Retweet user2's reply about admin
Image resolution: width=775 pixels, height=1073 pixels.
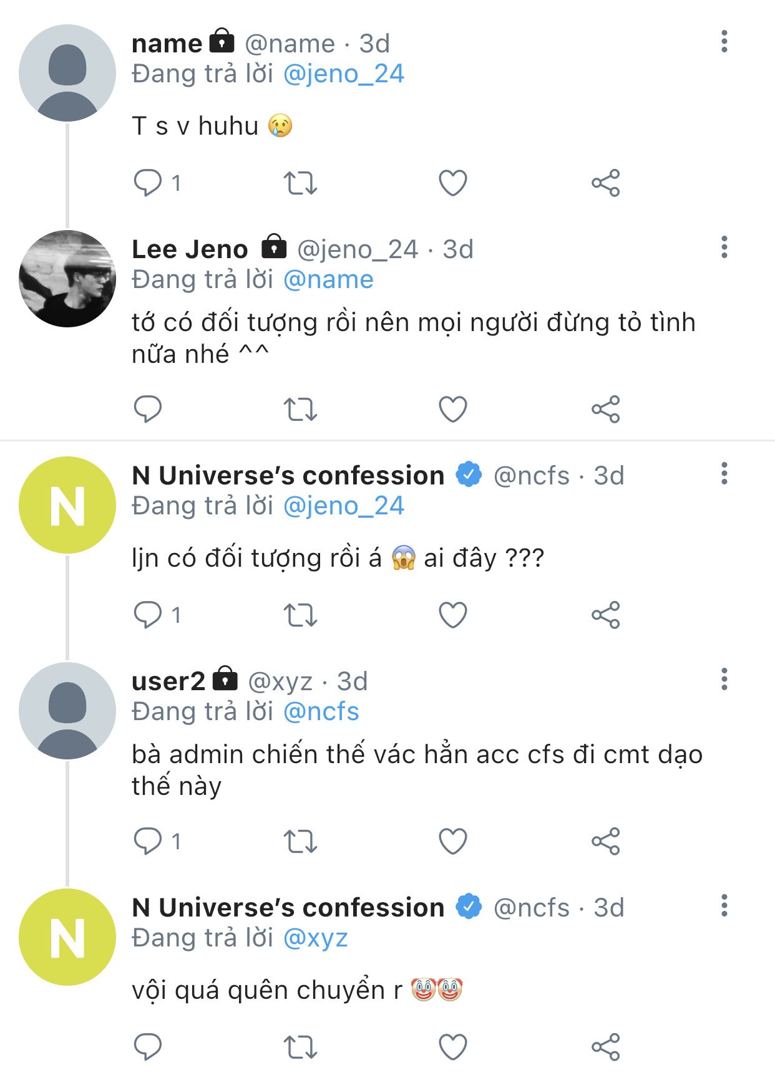click(x=300, y=842)
